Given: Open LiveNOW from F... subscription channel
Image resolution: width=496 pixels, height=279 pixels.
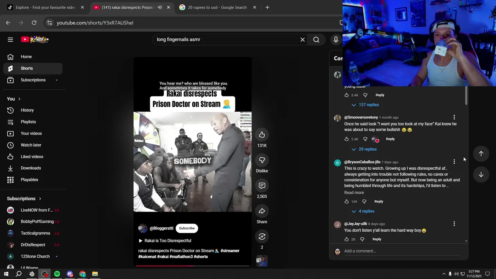Looking at the screenshot, I should tap(33, 210).
